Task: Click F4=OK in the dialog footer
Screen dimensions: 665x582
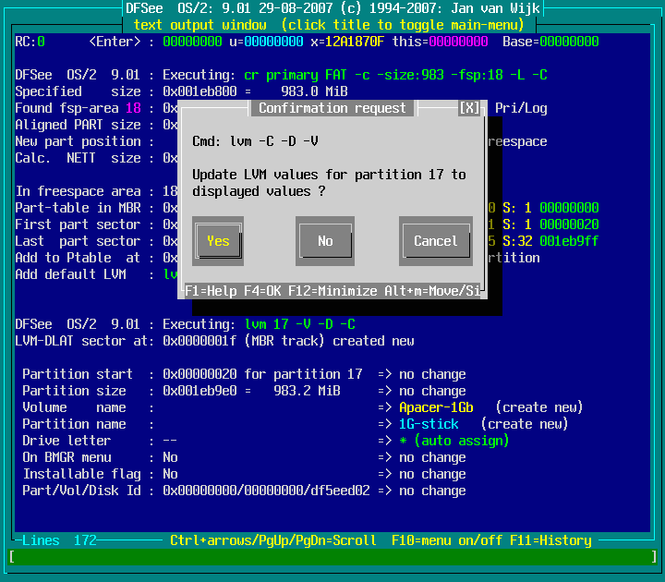Action: click(262, 291)
